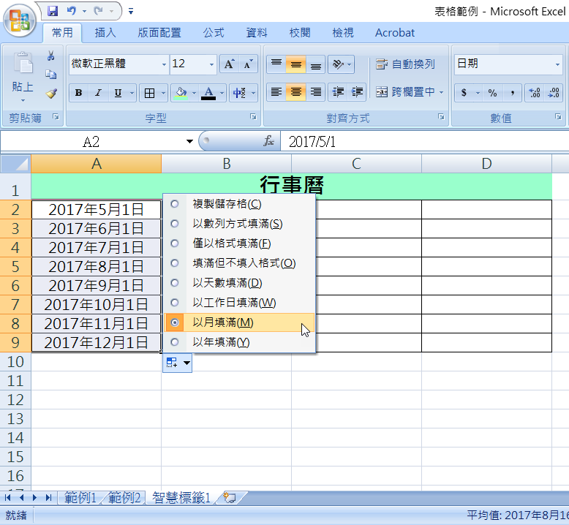Decrease the indent
The image size is (569, 525).
pyautogui.click(x=338, y=92)
